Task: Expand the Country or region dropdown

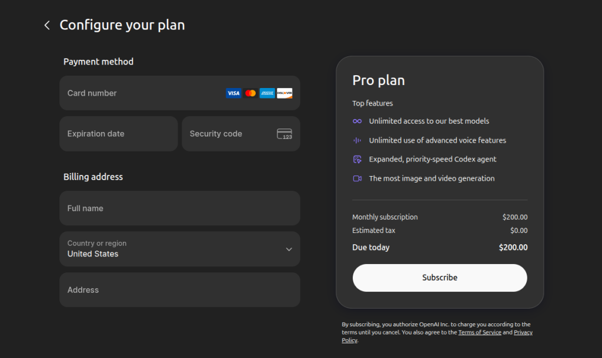Action: (176, 249)
